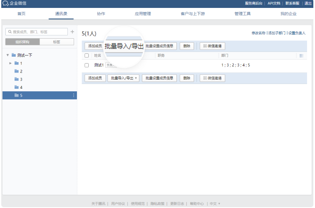Click the folder icon of 测试一下
The image size is (315, 208).
coord(14,55)
